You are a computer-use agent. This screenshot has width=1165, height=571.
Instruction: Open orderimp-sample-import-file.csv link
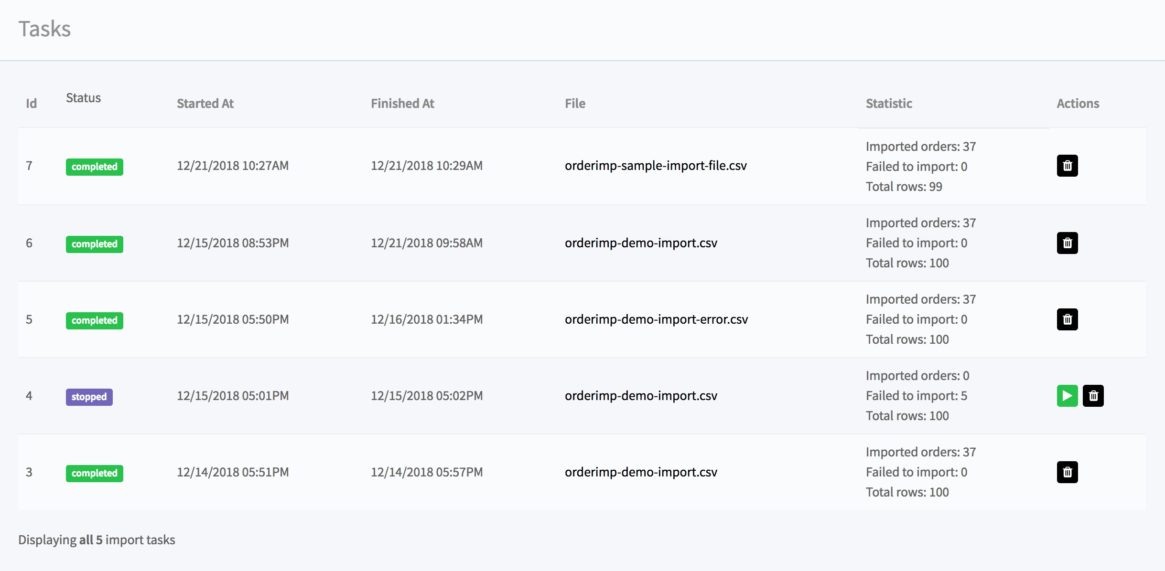(656, 166)
